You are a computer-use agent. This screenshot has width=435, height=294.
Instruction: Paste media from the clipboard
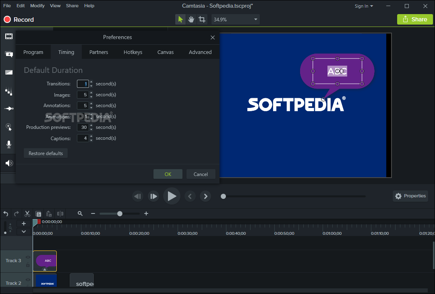click(x=49, y=213)
